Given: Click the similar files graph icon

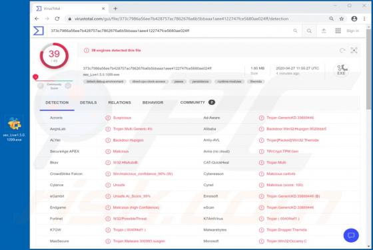Looking at the screenshot, I should point(354,51).
